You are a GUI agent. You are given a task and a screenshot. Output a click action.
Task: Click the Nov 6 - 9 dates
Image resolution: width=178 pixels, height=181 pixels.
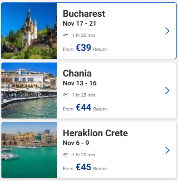(x=76, y=143)
